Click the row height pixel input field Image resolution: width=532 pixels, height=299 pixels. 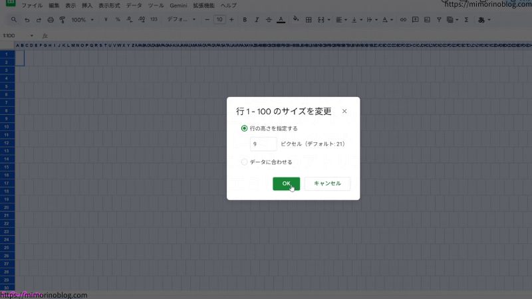pos(263,144)
